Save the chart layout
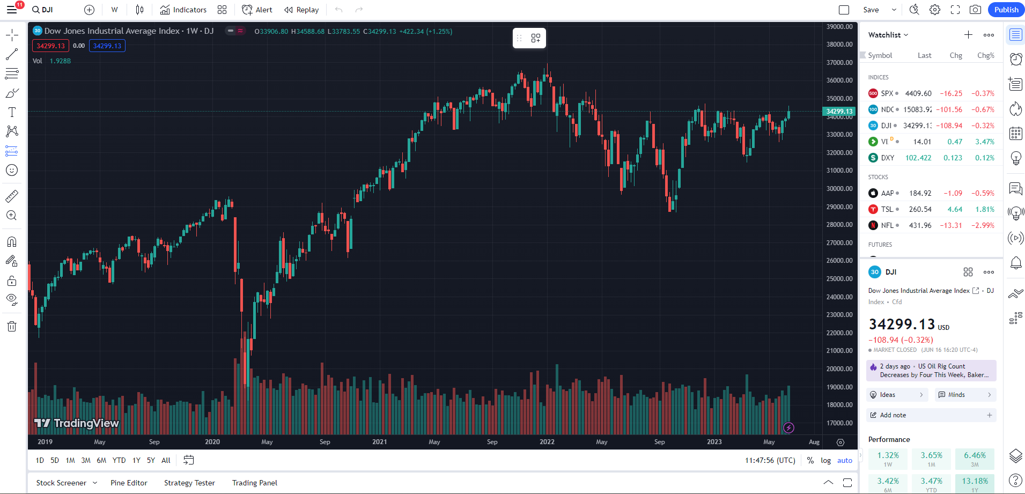The image size is (1025, 494). [x=871, y=10]
